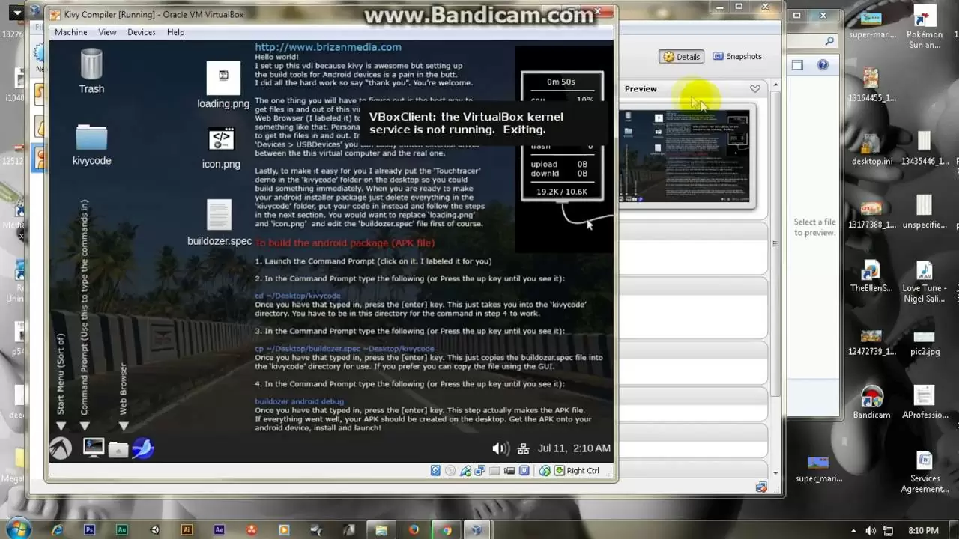This screenshot has height=539, width=959.
Task: Switch to VirtualBox on the taskbar
Action: pos(477,530)
